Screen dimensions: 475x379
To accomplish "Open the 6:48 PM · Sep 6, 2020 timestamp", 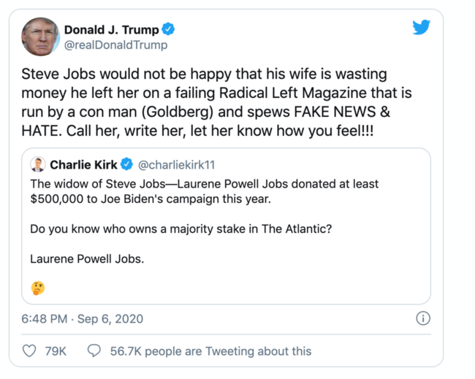I will (x=83, y=319).
